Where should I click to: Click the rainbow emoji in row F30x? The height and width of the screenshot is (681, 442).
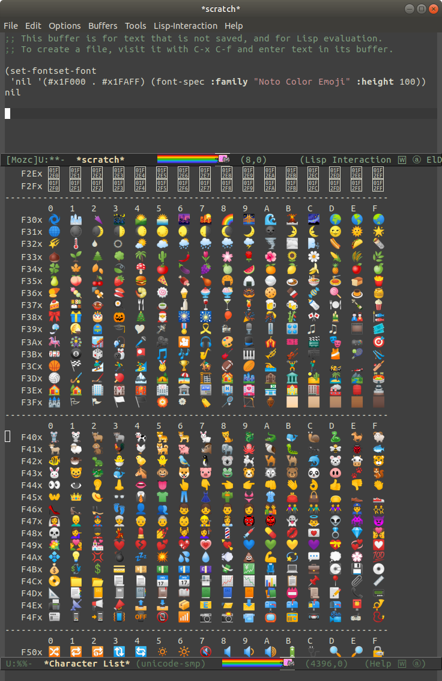click(227, 220)
